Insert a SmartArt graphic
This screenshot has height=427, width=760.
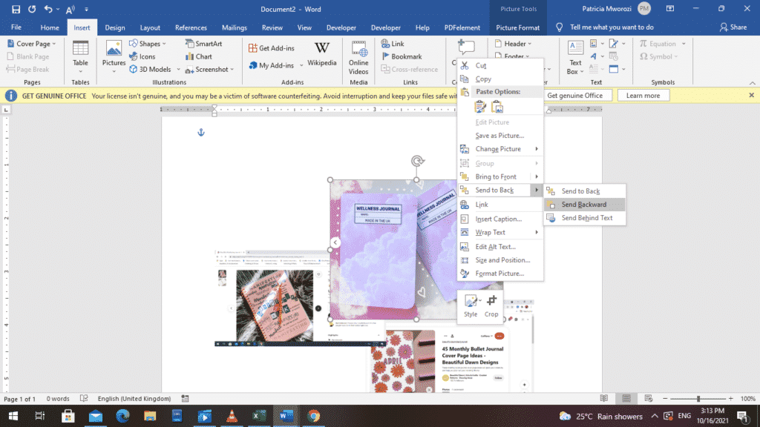click(204, 44)
